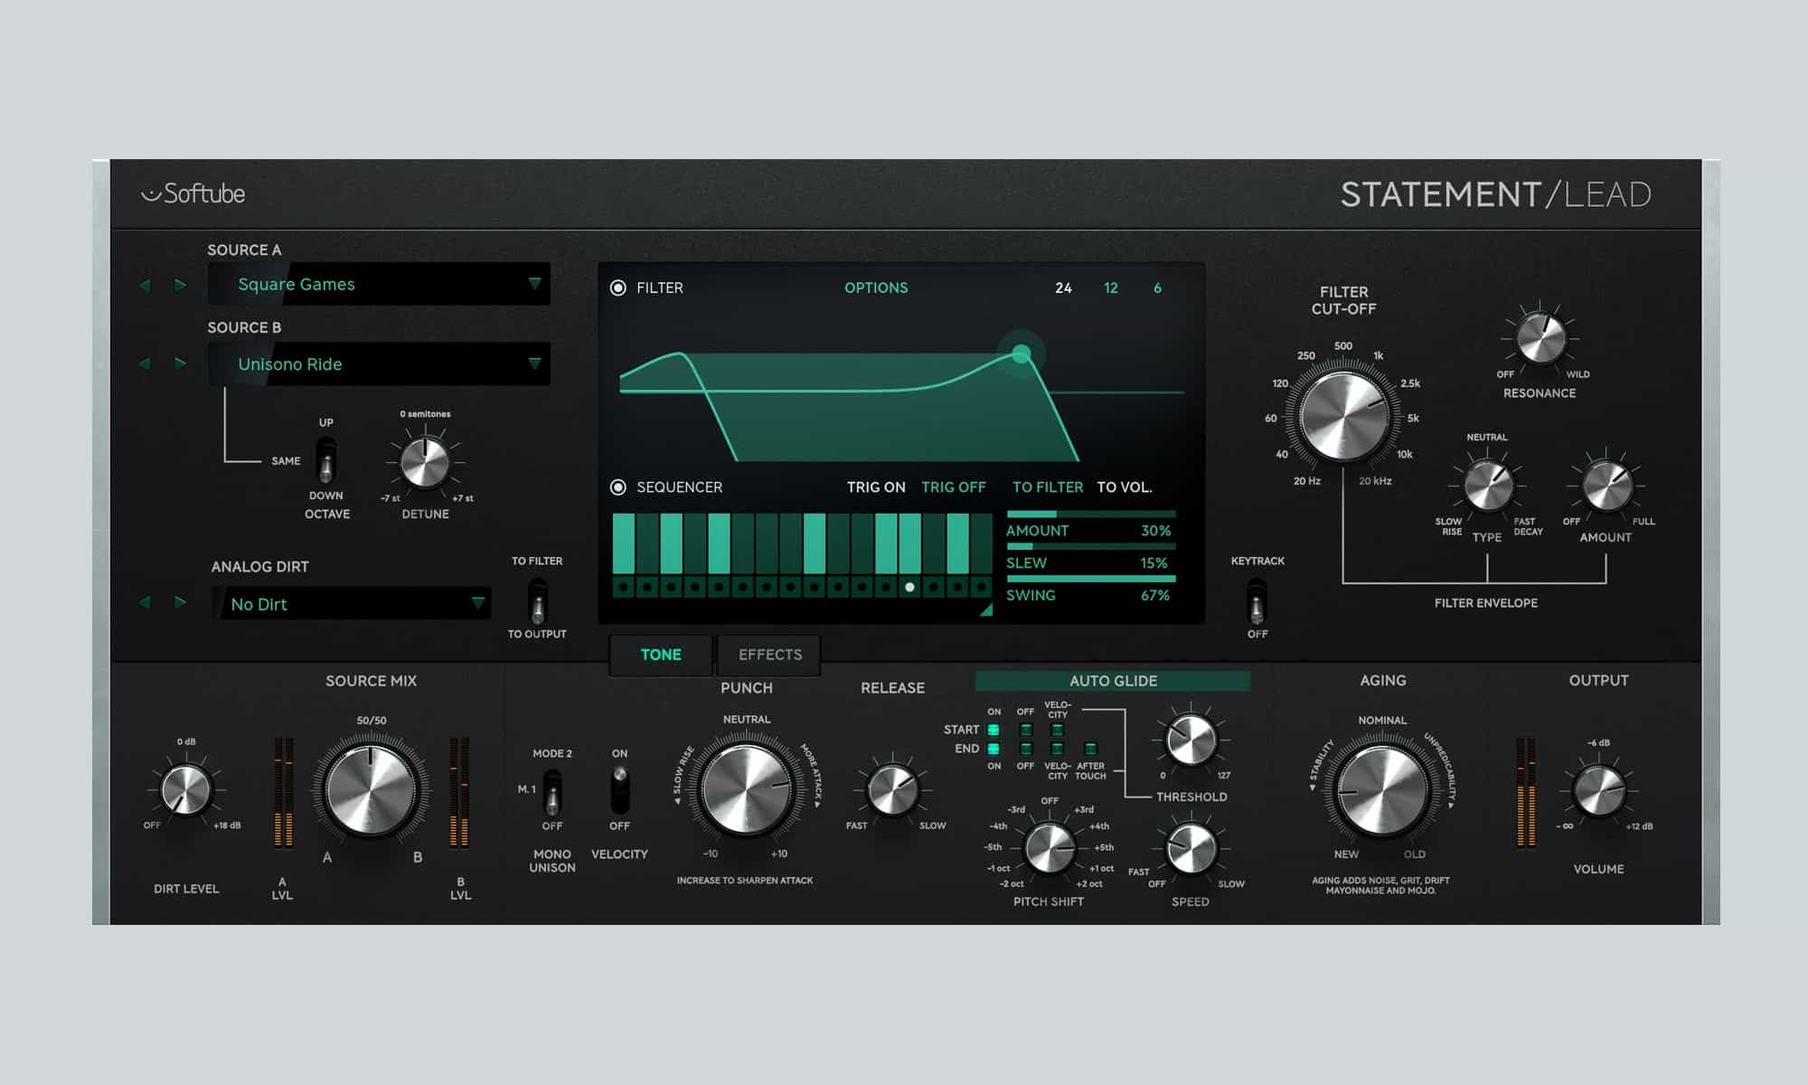Click the filter curve cutoff handle

point(1022,354)
